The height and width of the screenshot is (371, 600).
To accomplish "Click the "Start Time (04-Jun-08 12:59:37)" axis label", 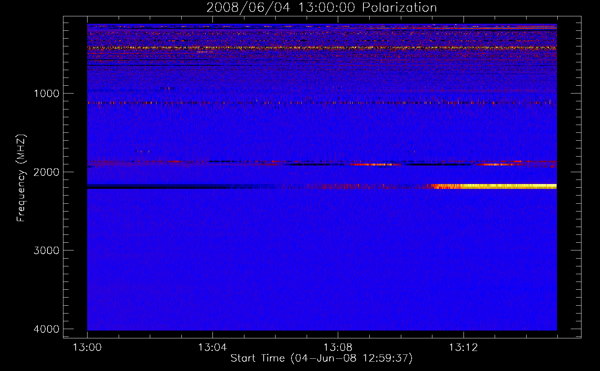I will 322,358.
